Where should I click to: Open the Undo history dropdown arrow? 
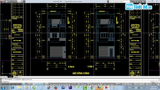pos(16,1)
